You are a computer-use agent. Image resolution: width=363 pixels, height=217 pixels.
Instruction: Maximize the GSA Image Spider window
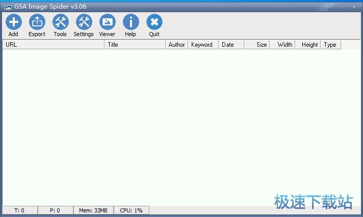coord(342,7)
